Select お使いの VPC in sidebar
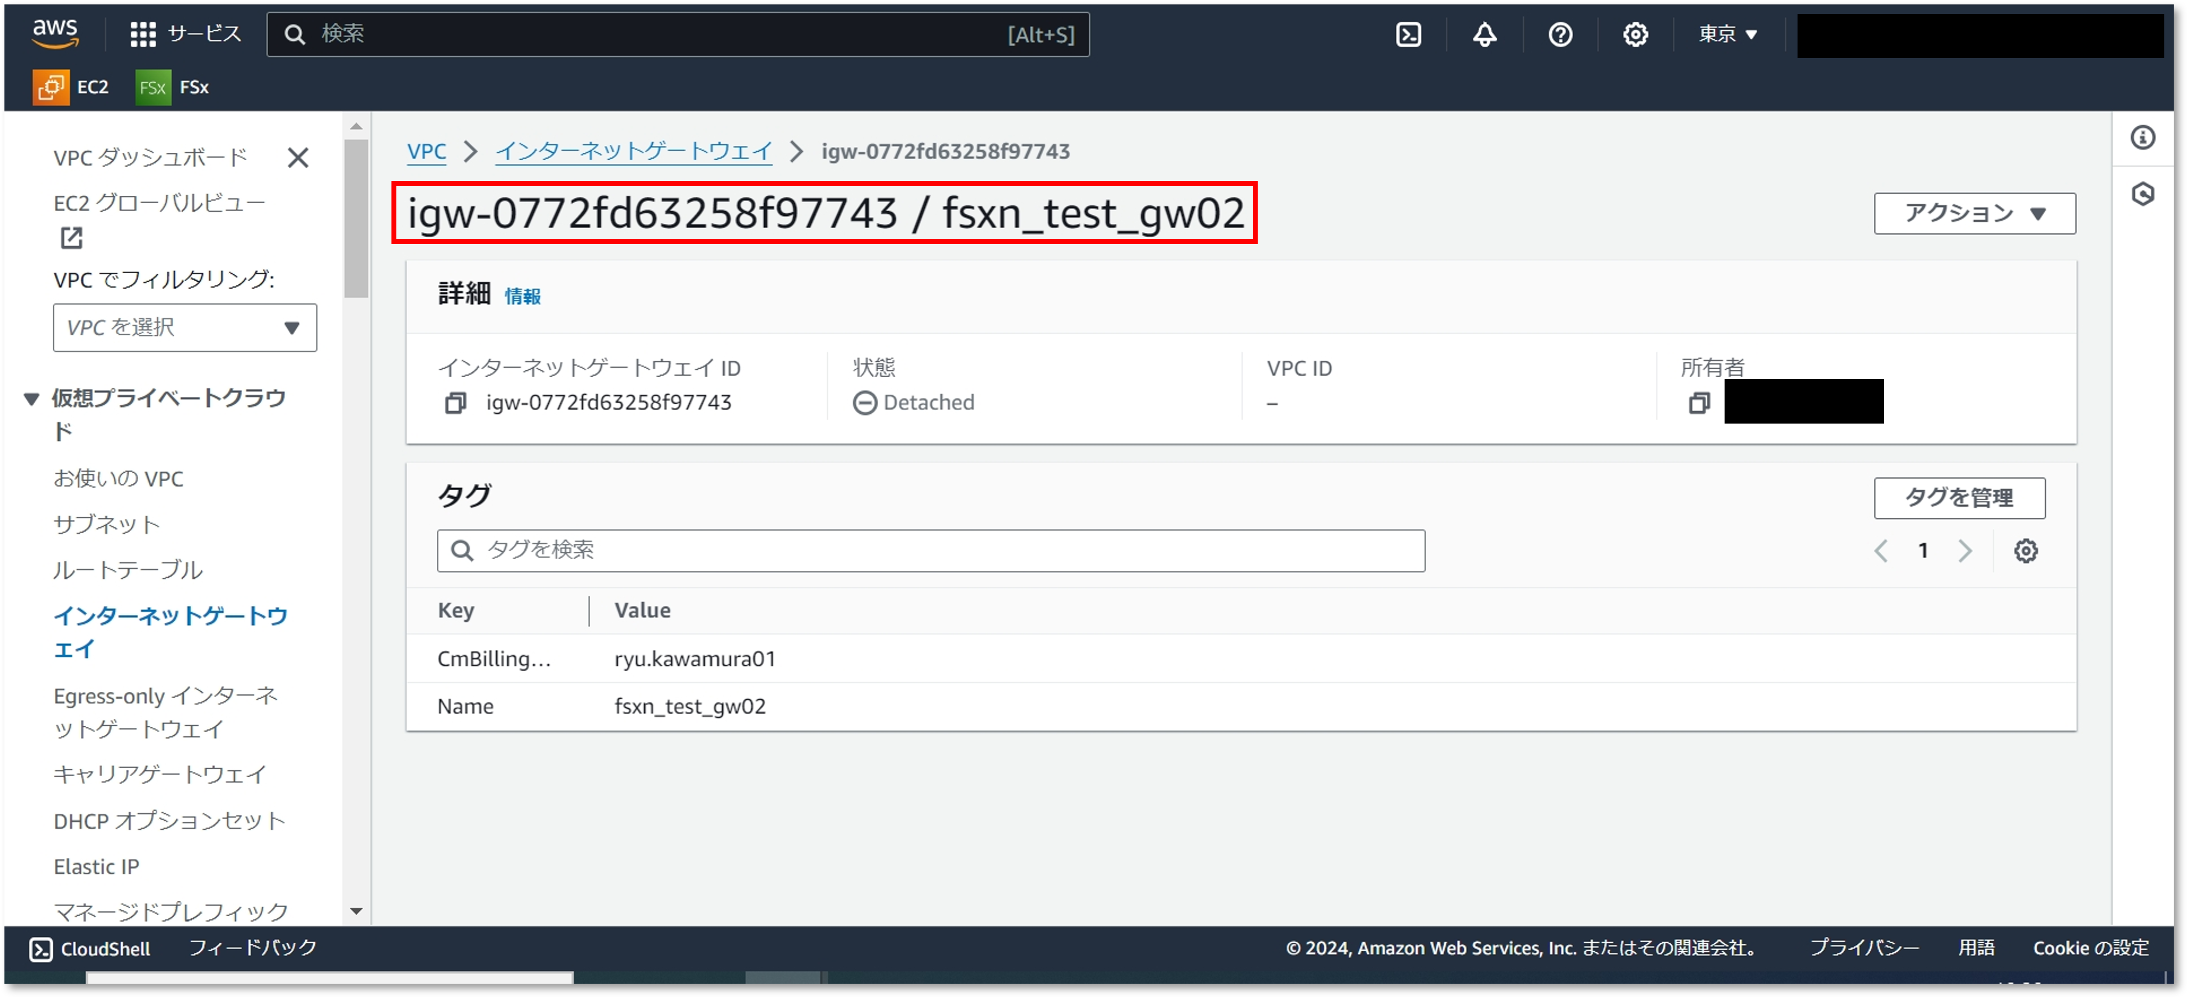The height and width of the screenshot is (998, 2188). point(118,478)
